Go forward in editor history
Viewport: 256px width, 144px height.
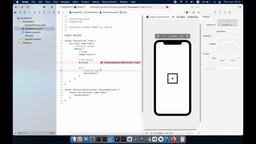66,12
